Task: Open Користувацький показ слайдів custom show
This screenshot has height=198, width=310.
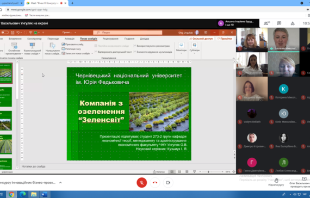Action: click(x=32, y=48)
